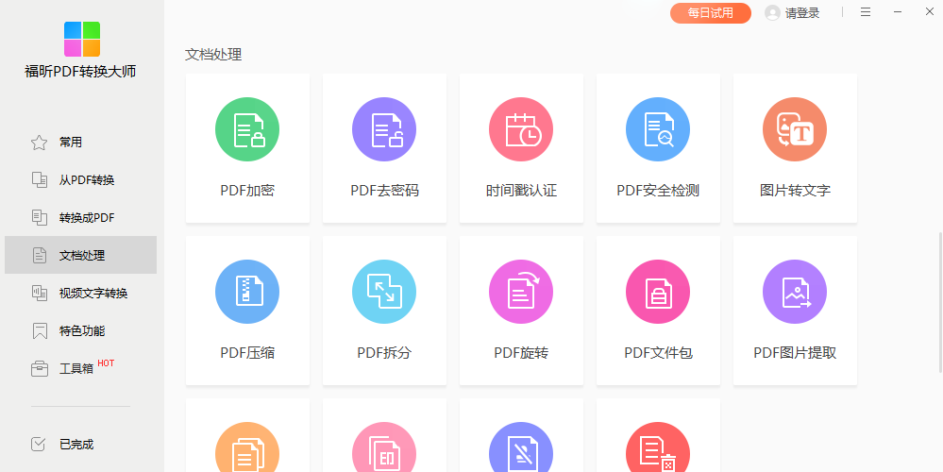Select 文档处理 in the sidebar
Image resolution: width=943 pixels, height=472 pixels.
click(80, 255)
